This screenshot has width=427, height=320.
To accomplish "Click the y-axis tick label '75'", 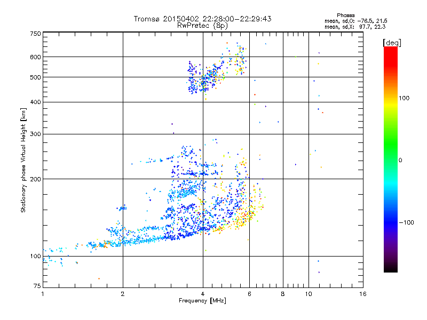I will point(37,286).
